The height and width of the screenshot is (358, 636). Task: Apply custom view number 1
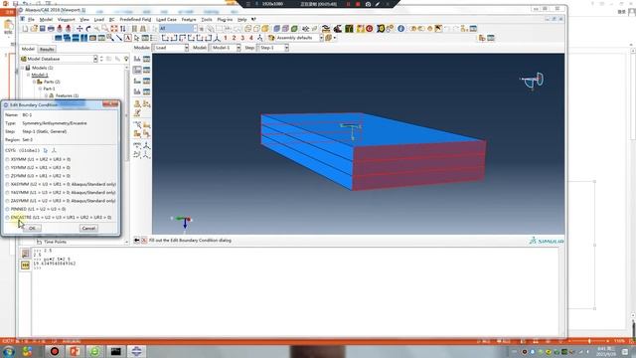pyautogui.click(x=226, y=38)
